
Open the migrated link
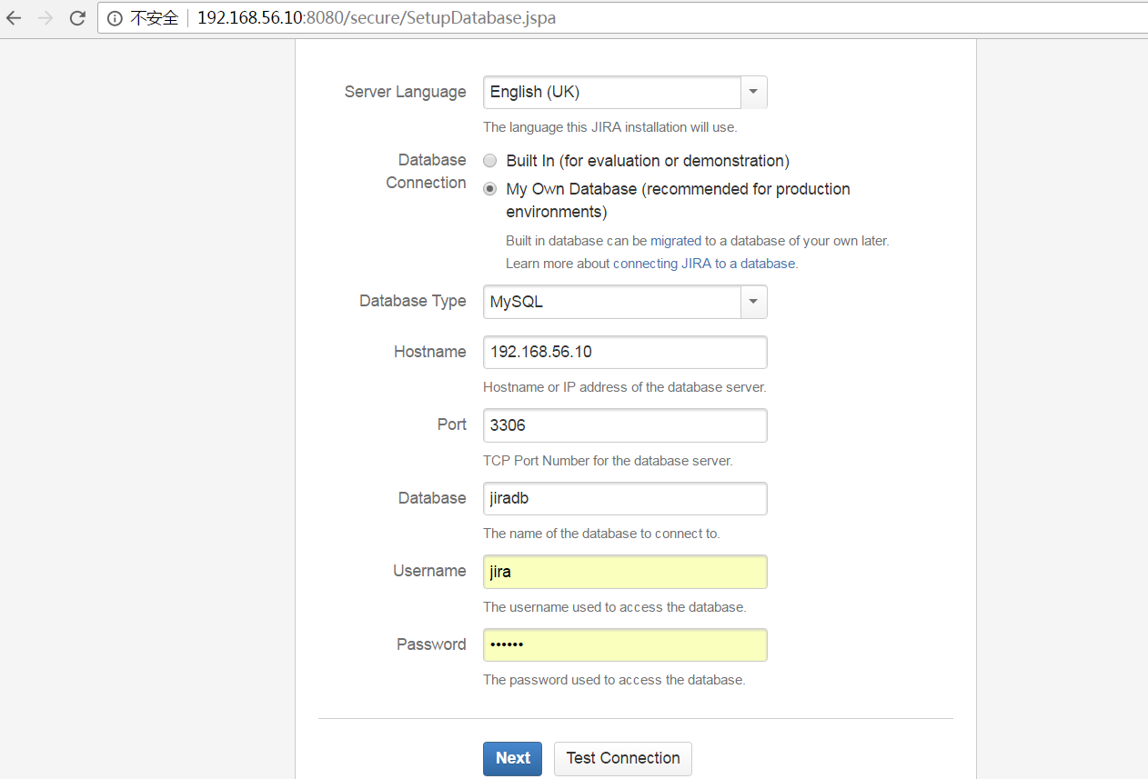pyautogui.click(x=675, y=241)
